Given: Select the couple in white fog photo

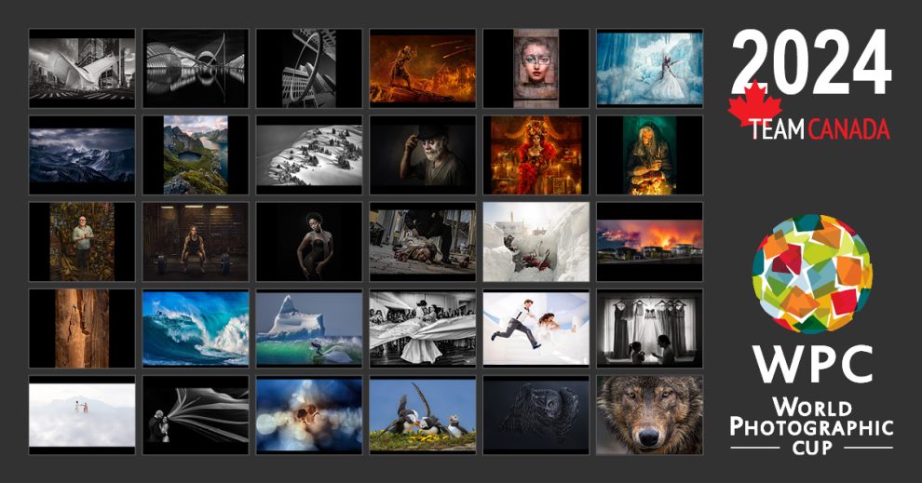Looking at the screenshot, I should coord(82,414).
